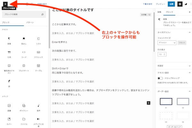Click the search magnifier in block search

(43, 14)
